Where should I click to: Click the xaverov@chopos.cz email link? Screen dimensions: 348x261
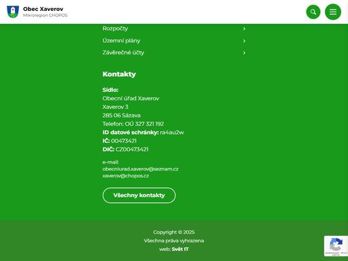(126, 176)
